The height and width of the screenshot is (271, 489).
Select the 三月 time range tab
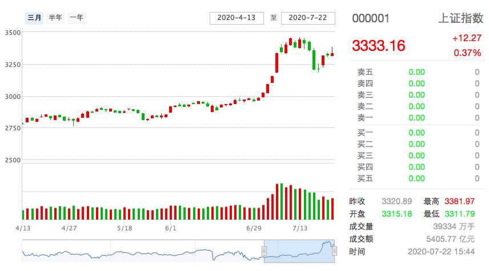pos(34,18)
